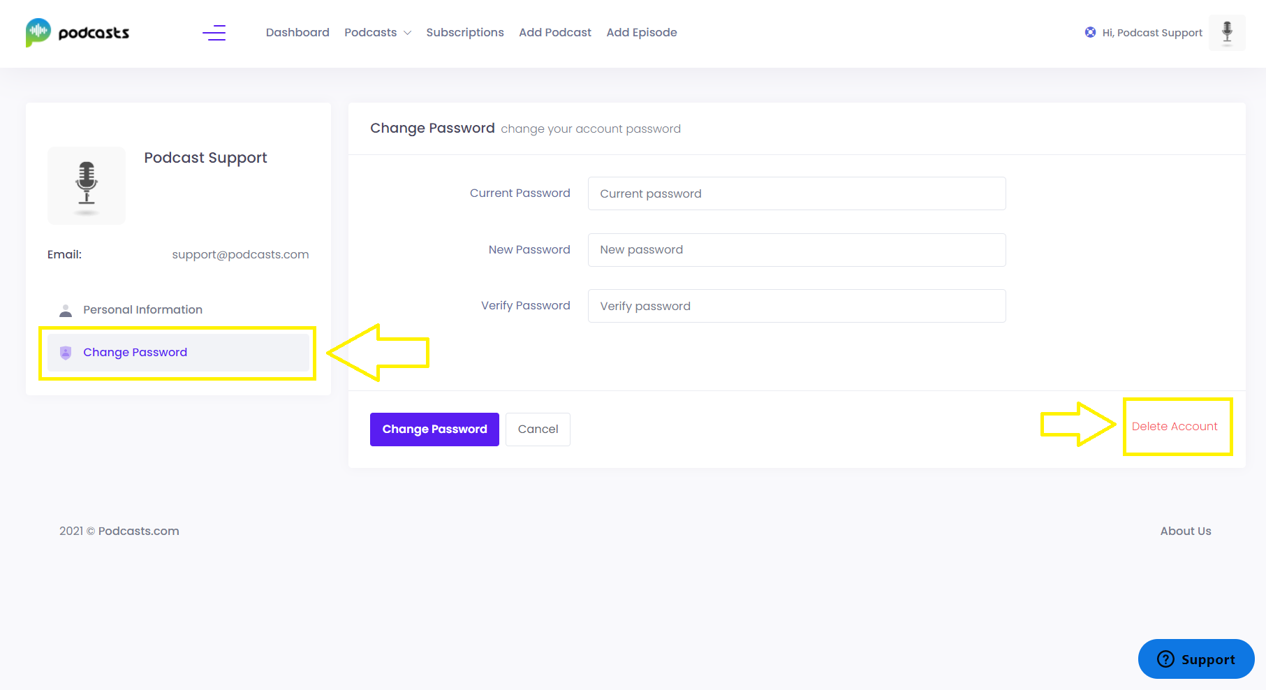Click the Verify Password field label
The height and width of the screenshot is (690, 1266).
tap(525, 305)
